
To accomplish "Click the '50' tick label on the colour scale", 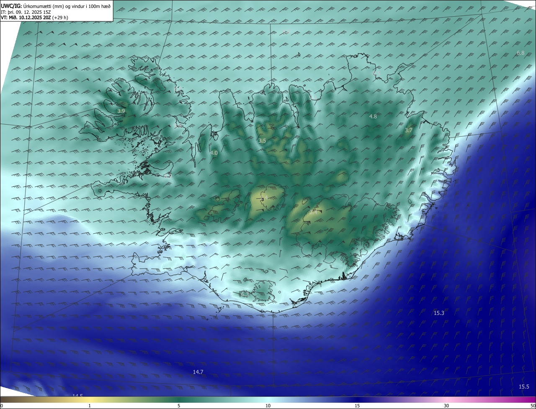I will 533,406.
